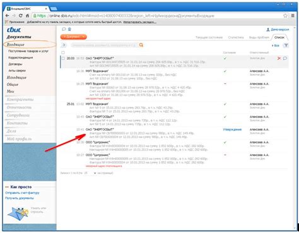The width and height of the screenshot is (299, 233).
Task: Expand the search panel chevron
Action: [64, 45]
